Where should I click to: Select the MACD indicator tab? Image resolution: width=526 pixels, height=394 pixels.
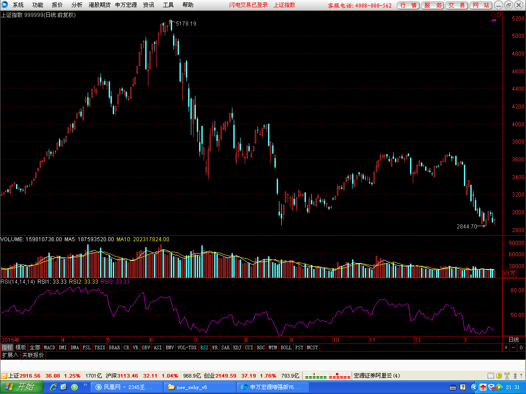[x=49, y=347]
